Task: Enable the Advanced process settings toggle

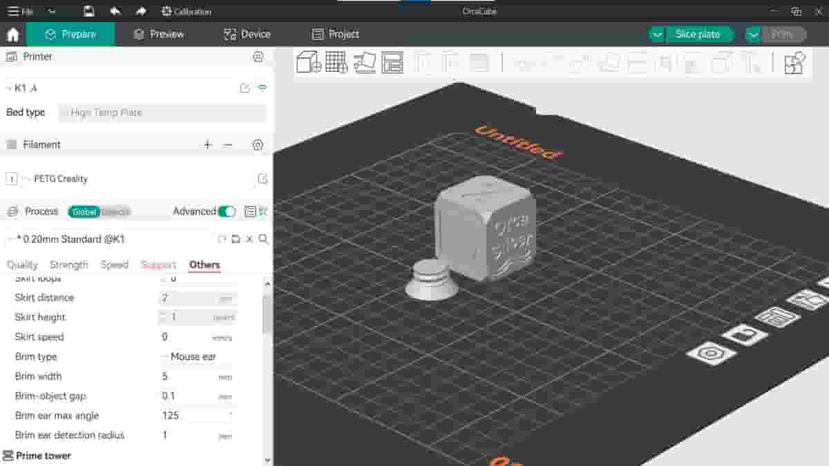Action: (x=229, y=211)
